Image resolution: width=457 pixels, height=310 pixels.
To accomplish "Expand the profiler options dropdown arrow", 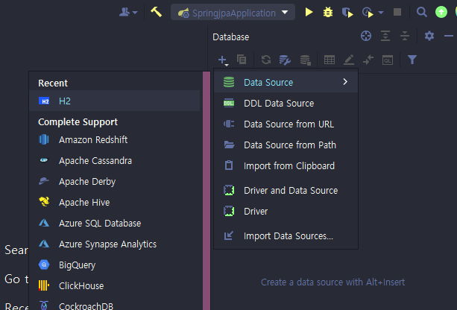I will 381,13.
